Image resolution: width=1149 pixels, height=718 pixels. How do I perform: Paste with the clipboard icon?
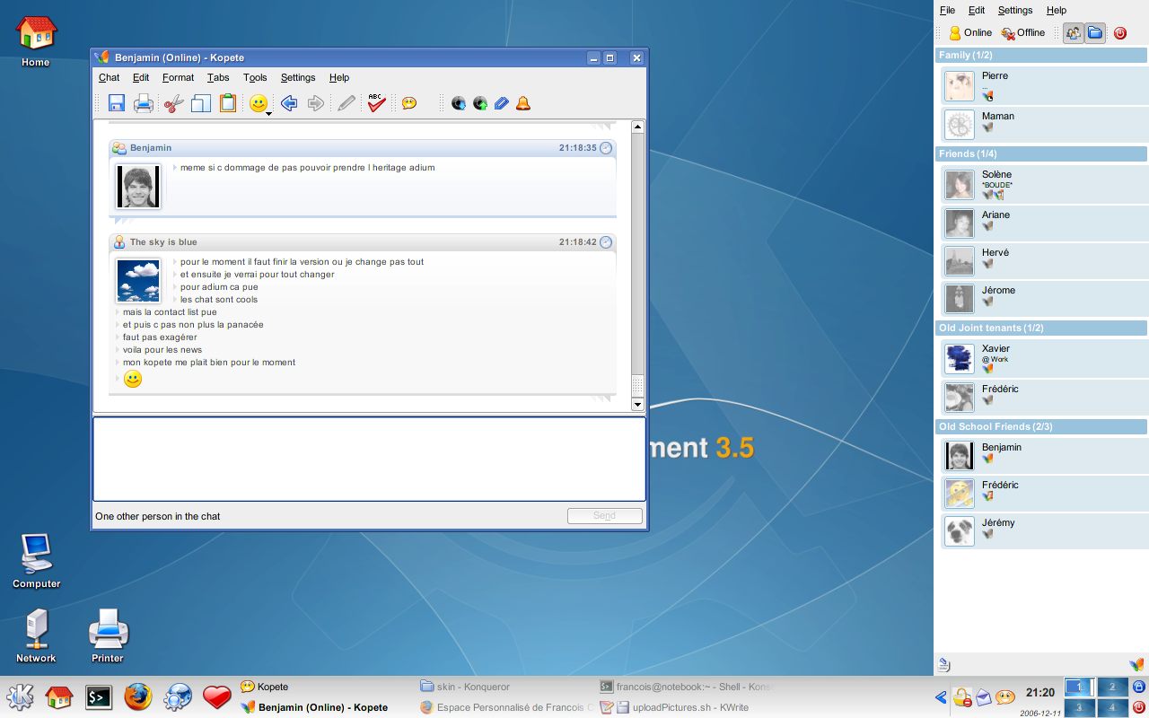point(228,103)
